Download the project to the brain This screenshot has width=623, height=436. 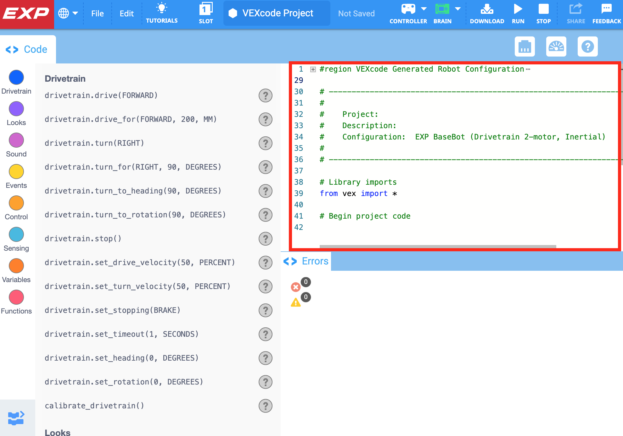point(487,13)
